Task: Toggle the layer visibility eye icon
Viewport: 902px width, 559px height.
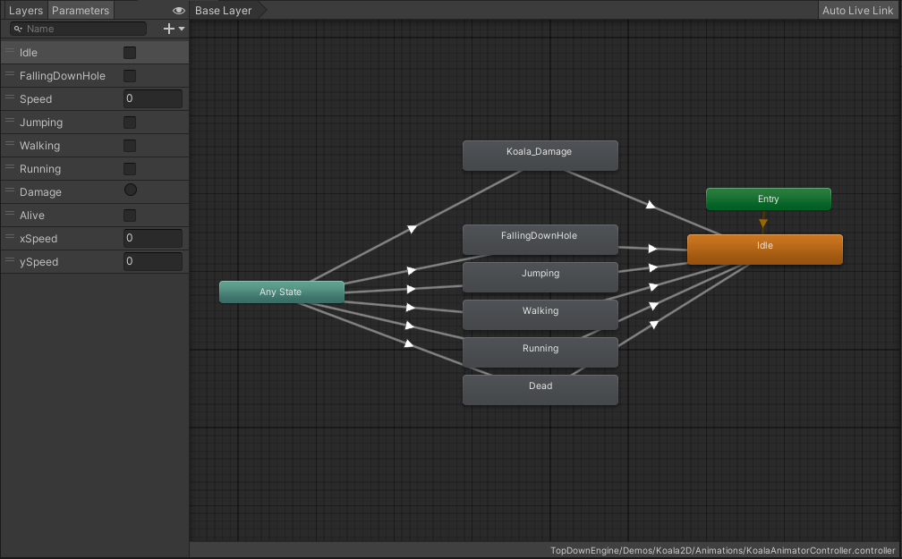Action: [x=179, y=11]
